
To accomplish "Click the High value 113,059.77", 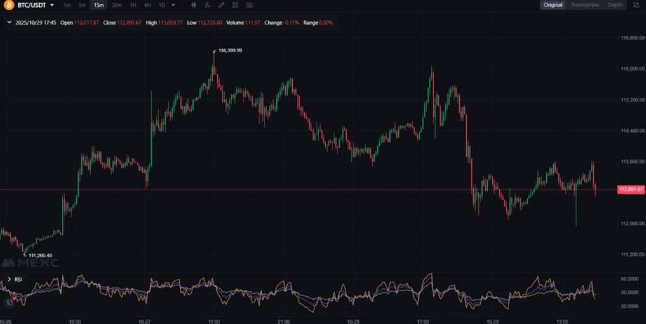I will pos(170,23).
